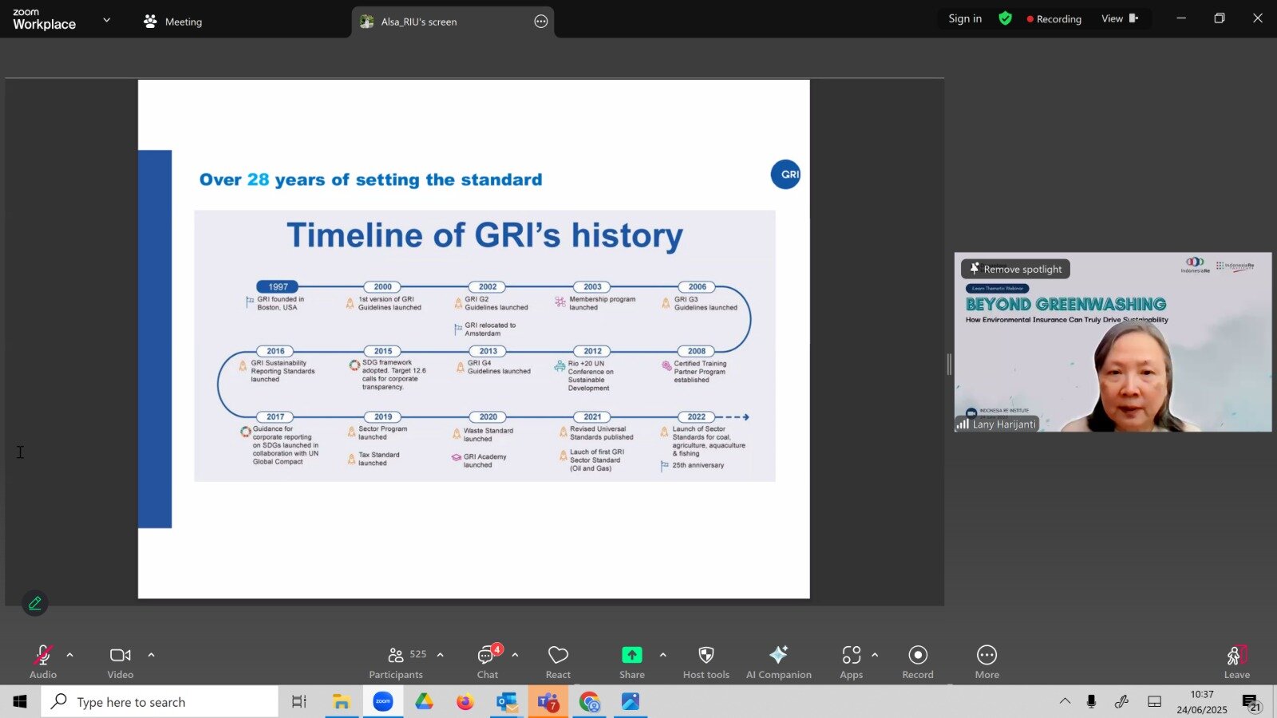Open React emoji options
Image resolution: width=1277 pixels, height=718 pixels.
pyautogui.click(x=558, y=662)
